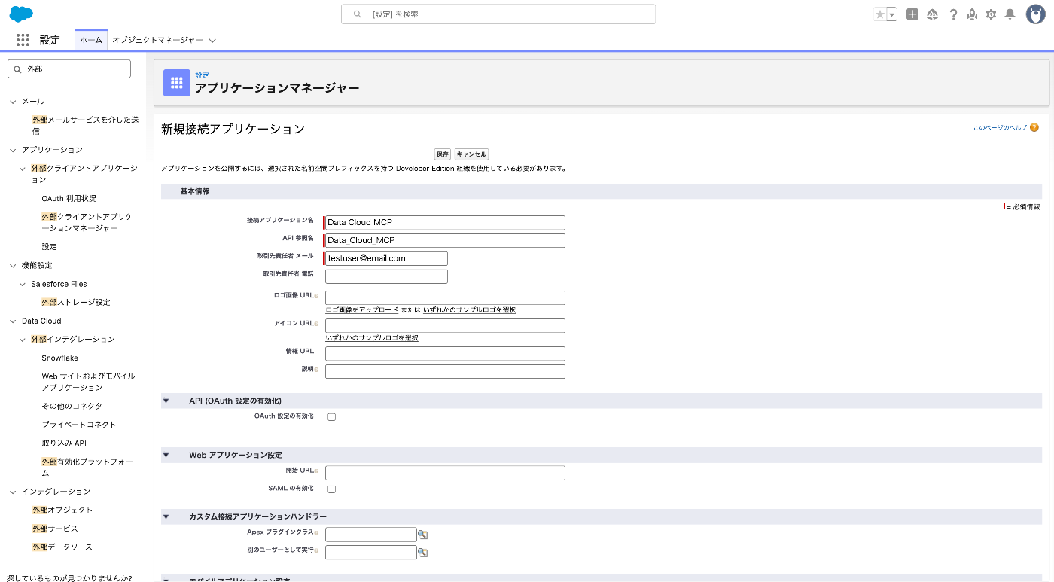This screenshot has width=1054, height=582.
Task: Switch to the ホーム tab
Action: (x=90, y=40)
